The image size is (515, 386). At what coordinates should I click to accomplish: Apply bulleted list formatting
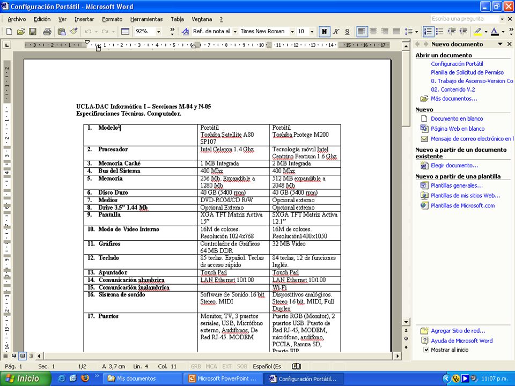(439, 32)
